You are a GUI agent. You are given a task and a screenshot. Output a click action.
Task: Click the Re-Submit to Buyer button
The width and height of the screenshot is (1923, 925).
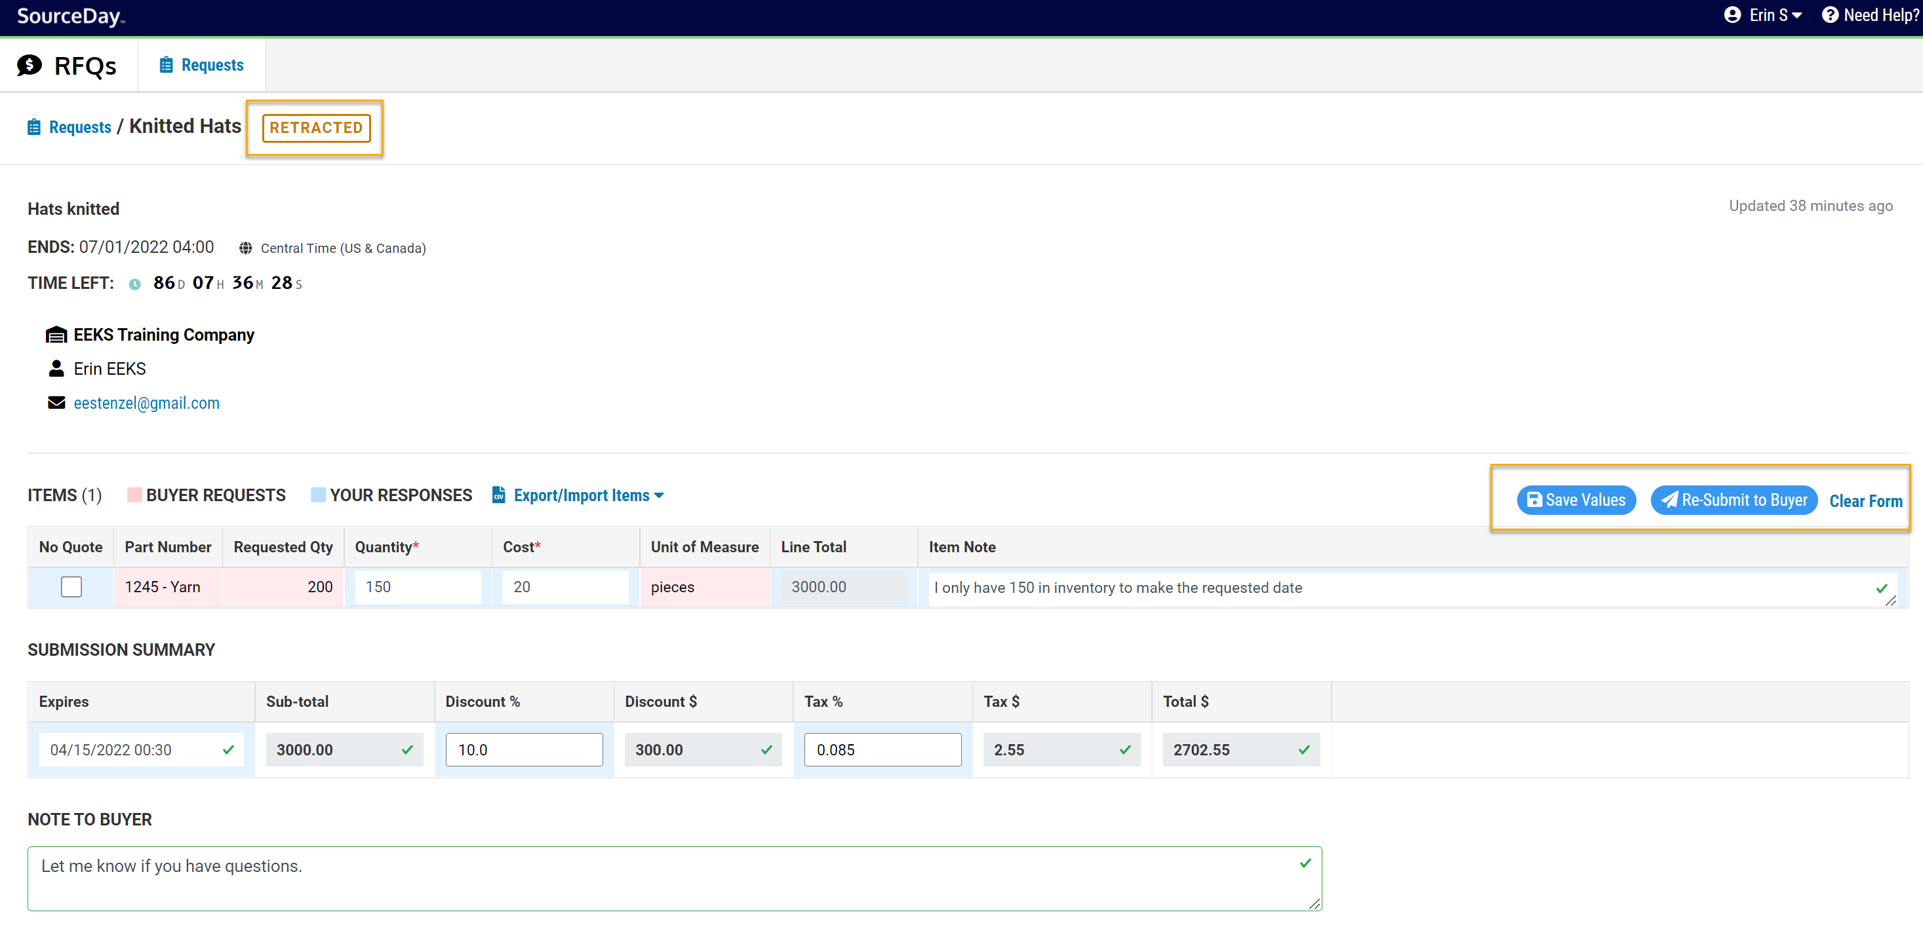pyautogui.click(x=1734, y=500)
